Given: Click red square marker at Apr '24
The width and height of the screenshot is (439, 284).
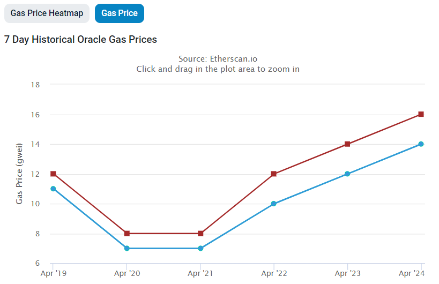Looking at the screenshot, I should click(421, 114).
